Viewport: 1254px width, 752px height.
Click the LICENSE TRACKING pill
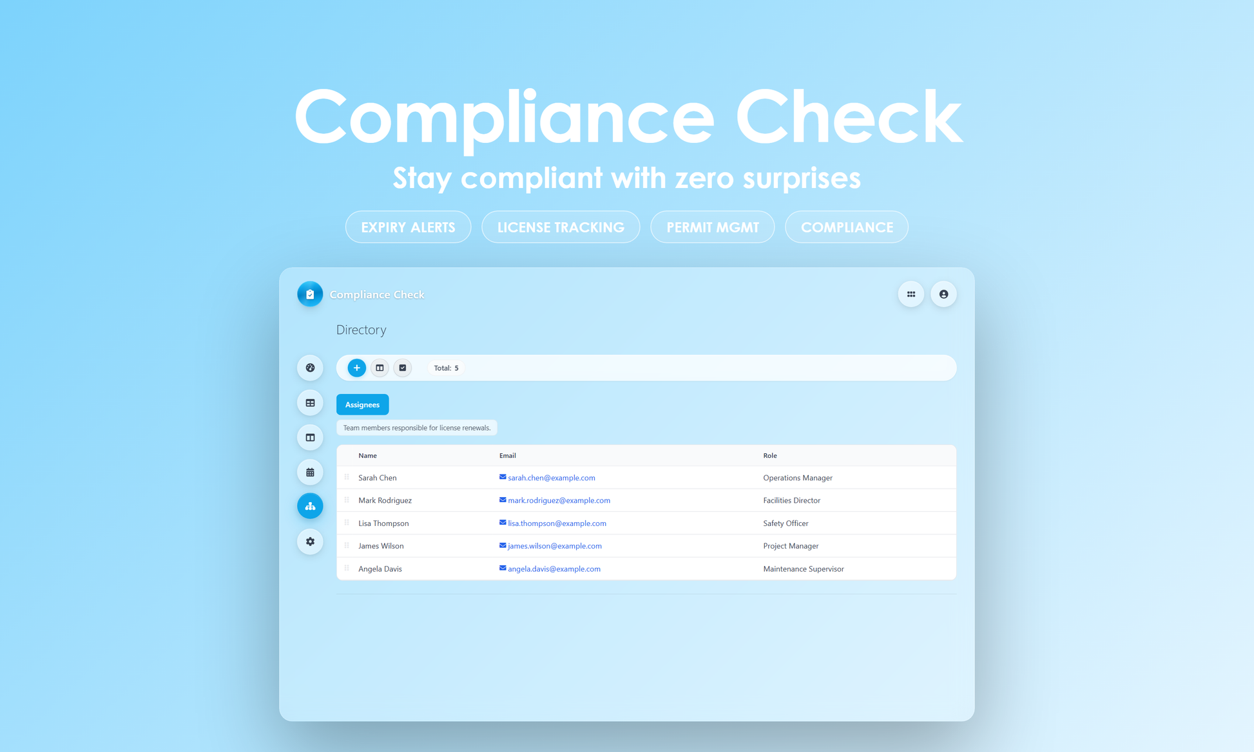pyautogui.click(x=561, y=227)
